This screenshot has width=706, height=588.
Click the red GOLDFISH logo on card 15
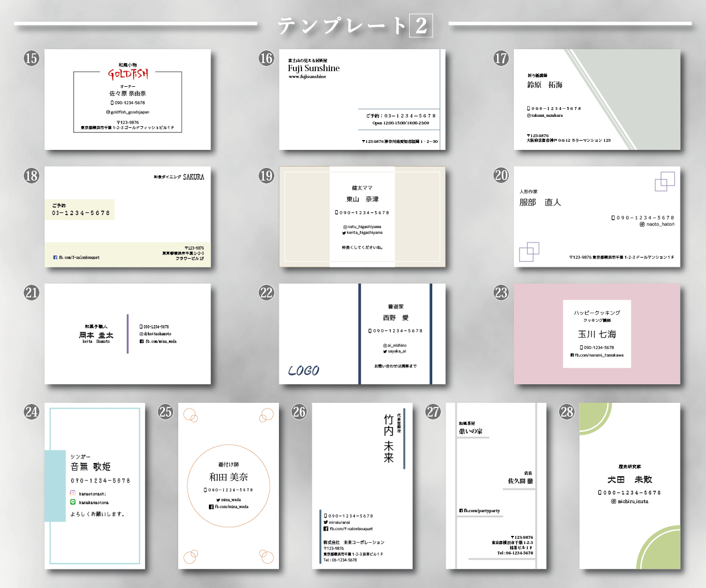[128, 74]
